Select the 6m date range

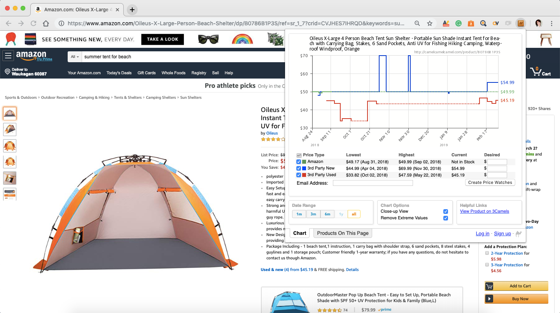327,214
